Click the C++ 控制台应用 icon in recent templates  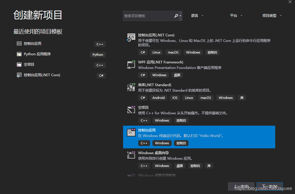19,44
